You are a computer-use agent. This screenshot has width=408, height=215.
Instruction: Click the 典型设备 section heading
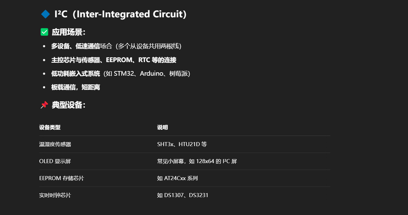[69, 105]
